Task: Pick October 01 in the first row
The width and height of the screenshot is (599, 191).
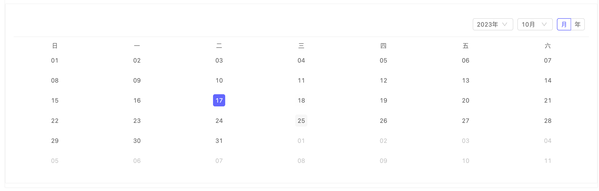Action: pyautogui.click(x=55, y=60)
